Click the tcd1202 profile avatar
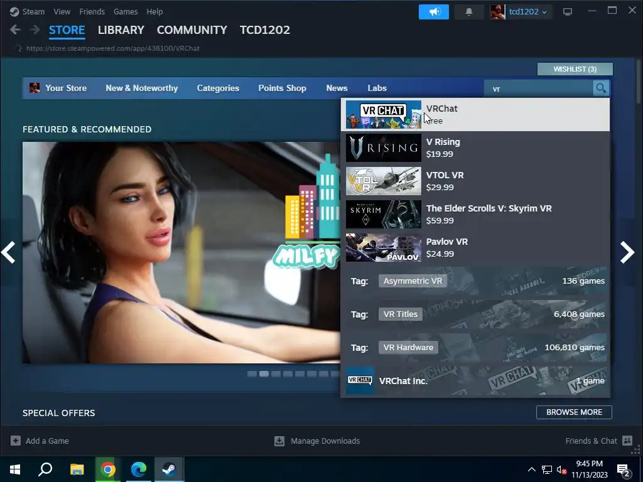The width and height of the screenshot is (643, 482). click(x=497, y=12)
